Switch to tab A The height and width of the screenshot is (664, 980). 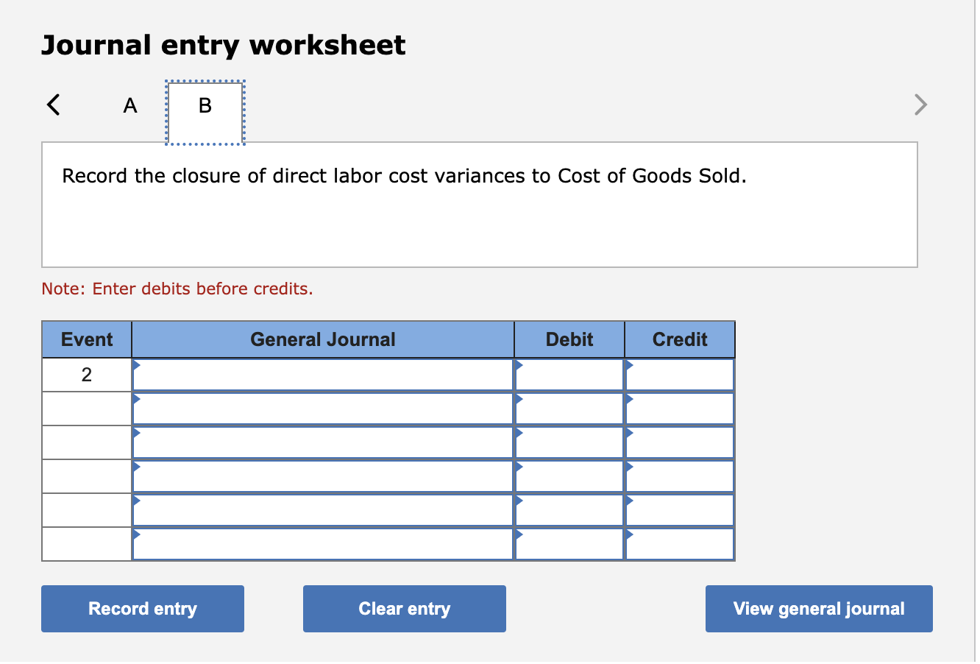coord(129,105)
